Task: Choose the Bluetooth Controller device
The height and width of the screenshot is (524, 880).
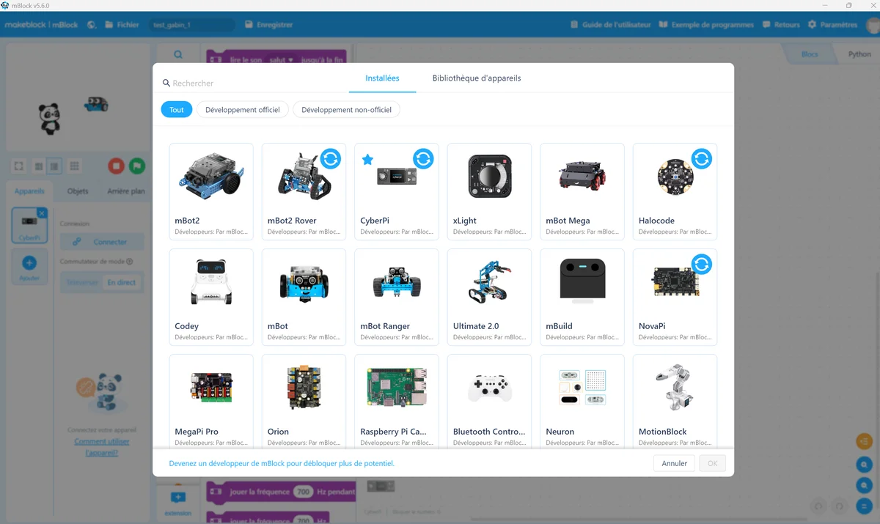Action: [489, 401]
